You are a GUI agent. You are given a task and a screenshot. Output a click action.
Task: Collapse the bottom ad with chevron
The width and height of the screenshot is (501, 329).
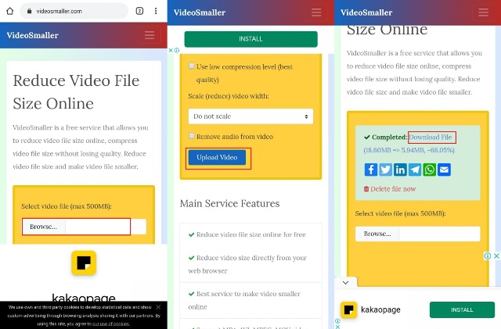[x=345, y=282]
